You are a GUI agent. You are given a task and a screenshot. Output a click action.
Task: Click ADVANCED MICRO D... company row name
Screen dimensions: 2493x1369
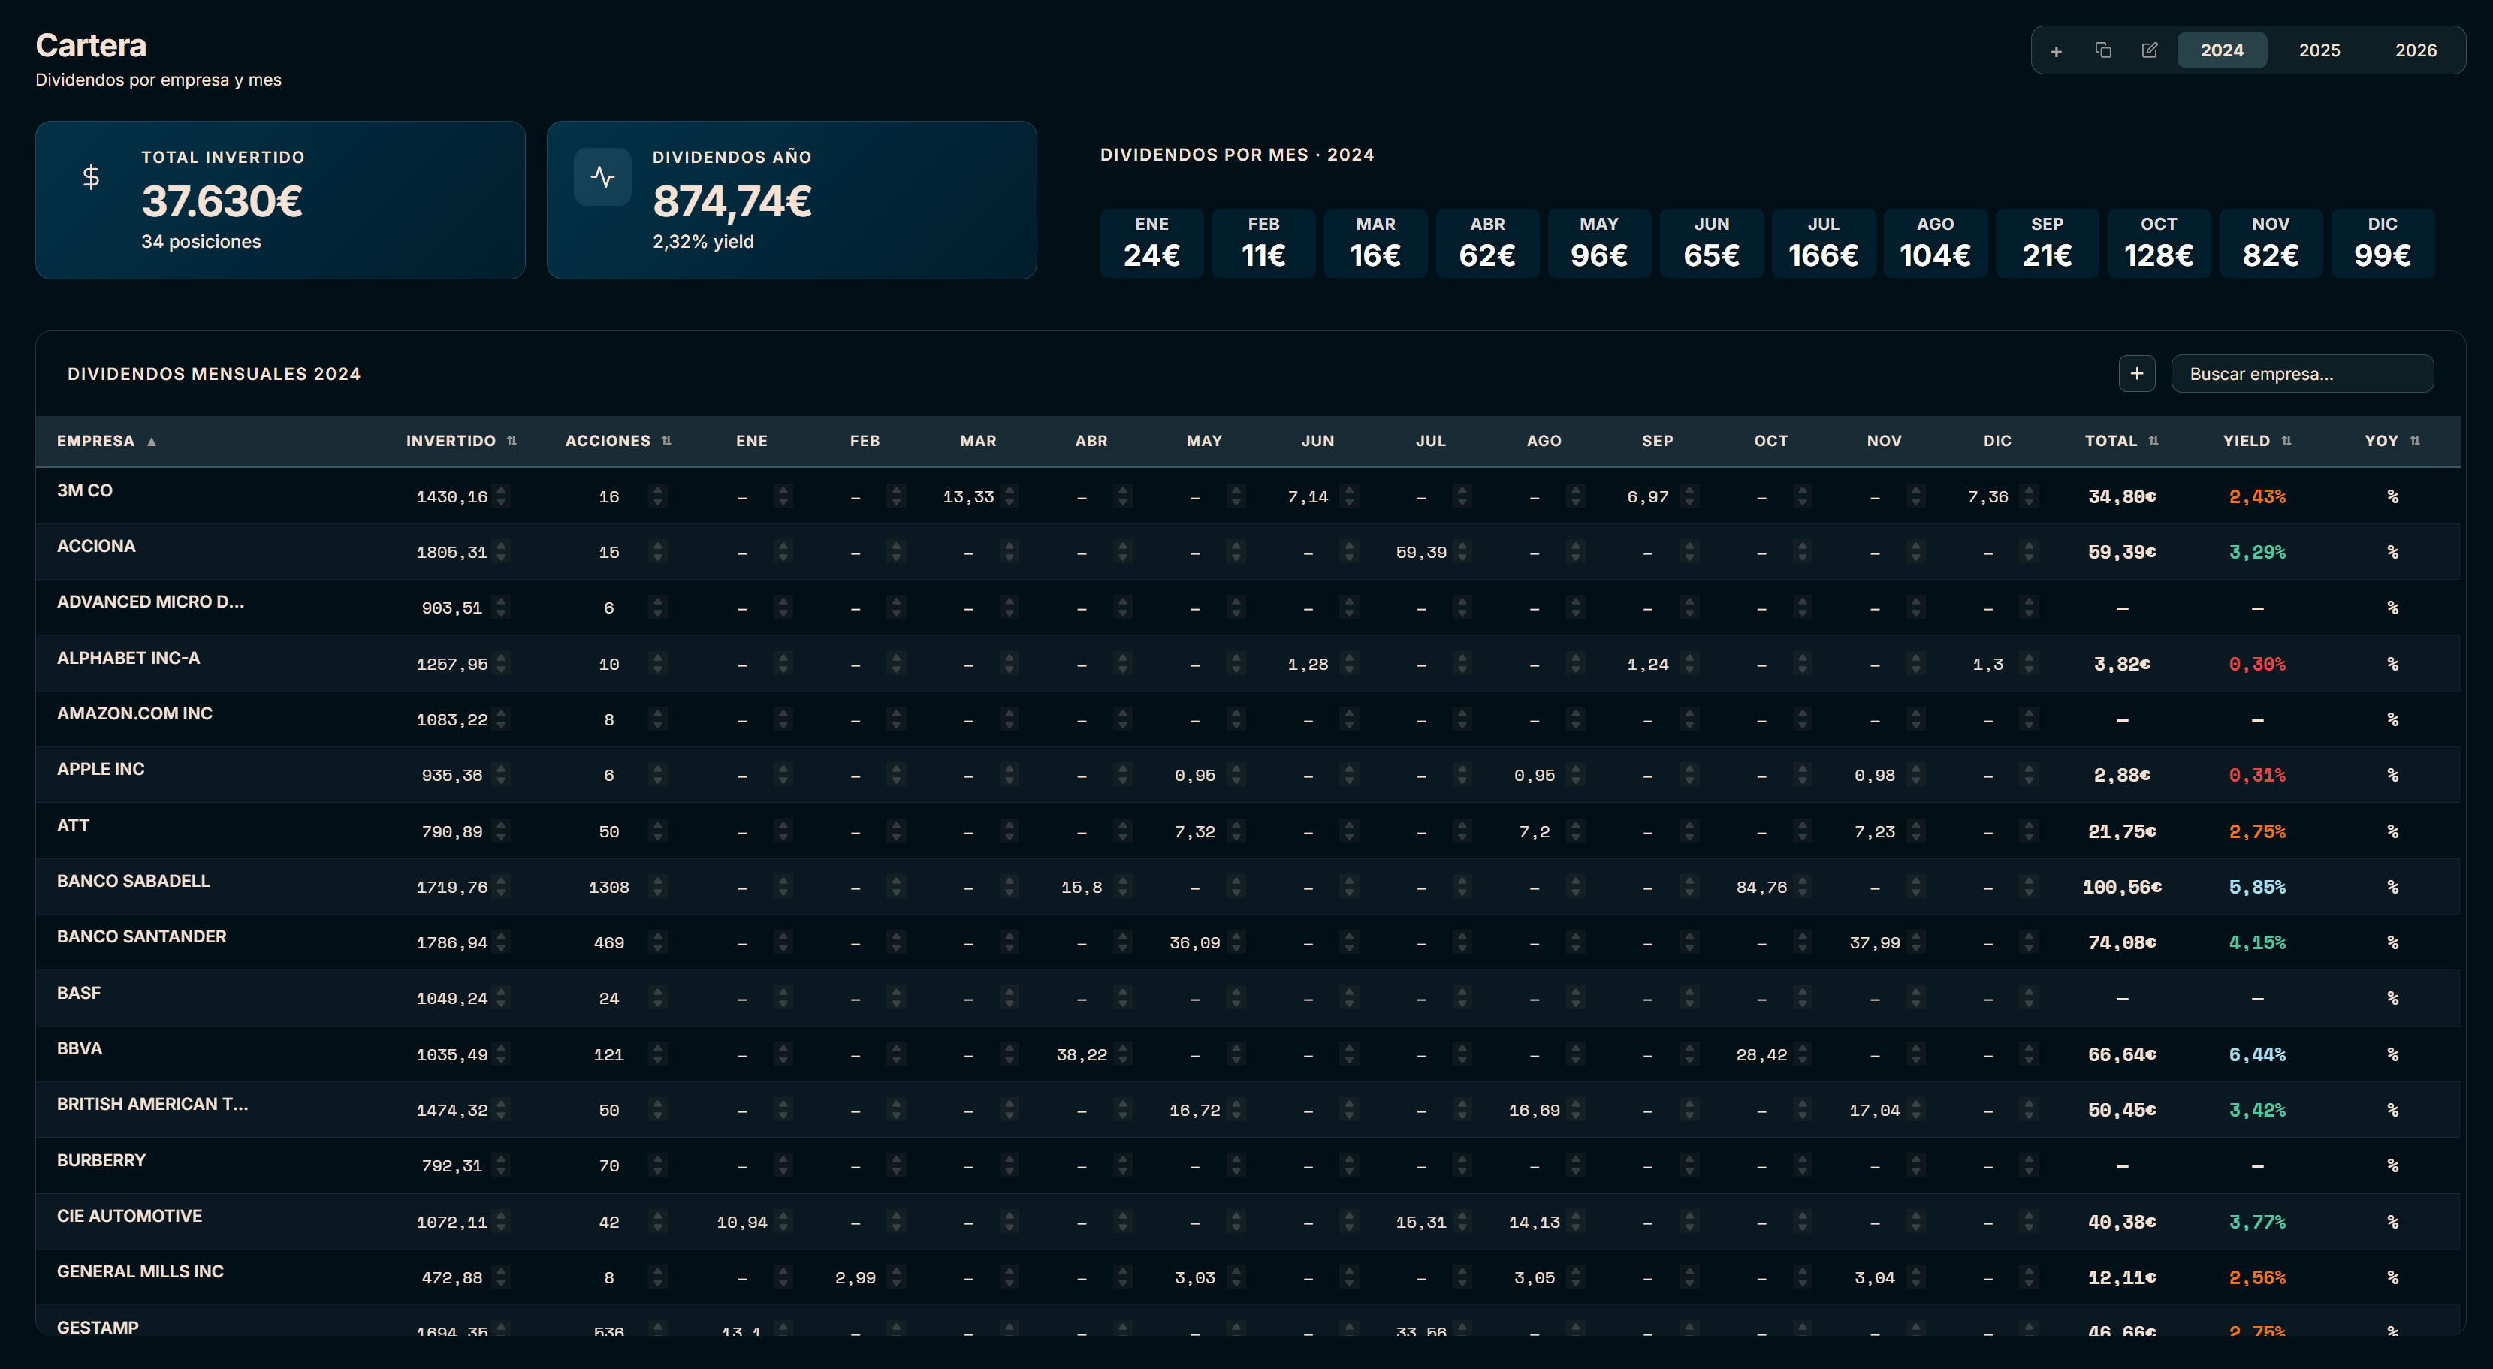150,602
